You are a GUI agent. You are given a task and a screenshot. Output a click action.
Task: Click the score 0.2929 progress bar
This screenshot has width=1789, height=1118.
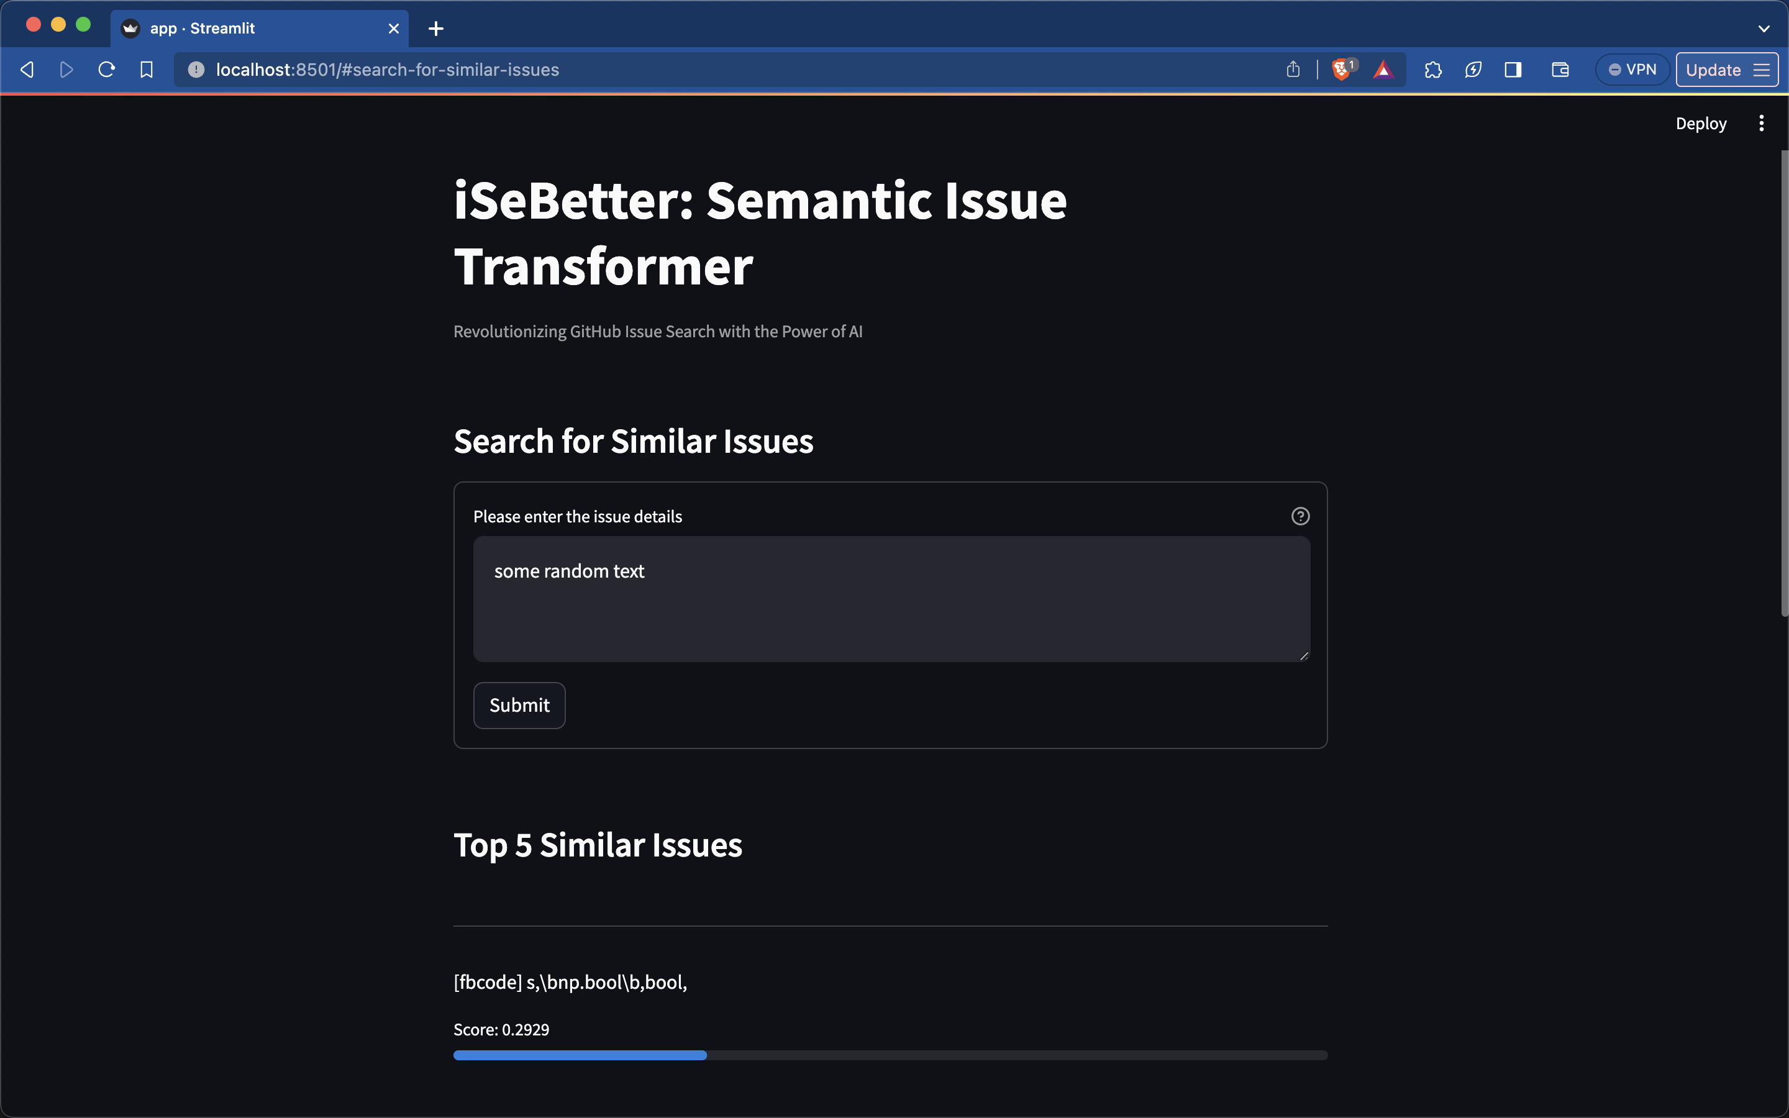point(890,1055)
